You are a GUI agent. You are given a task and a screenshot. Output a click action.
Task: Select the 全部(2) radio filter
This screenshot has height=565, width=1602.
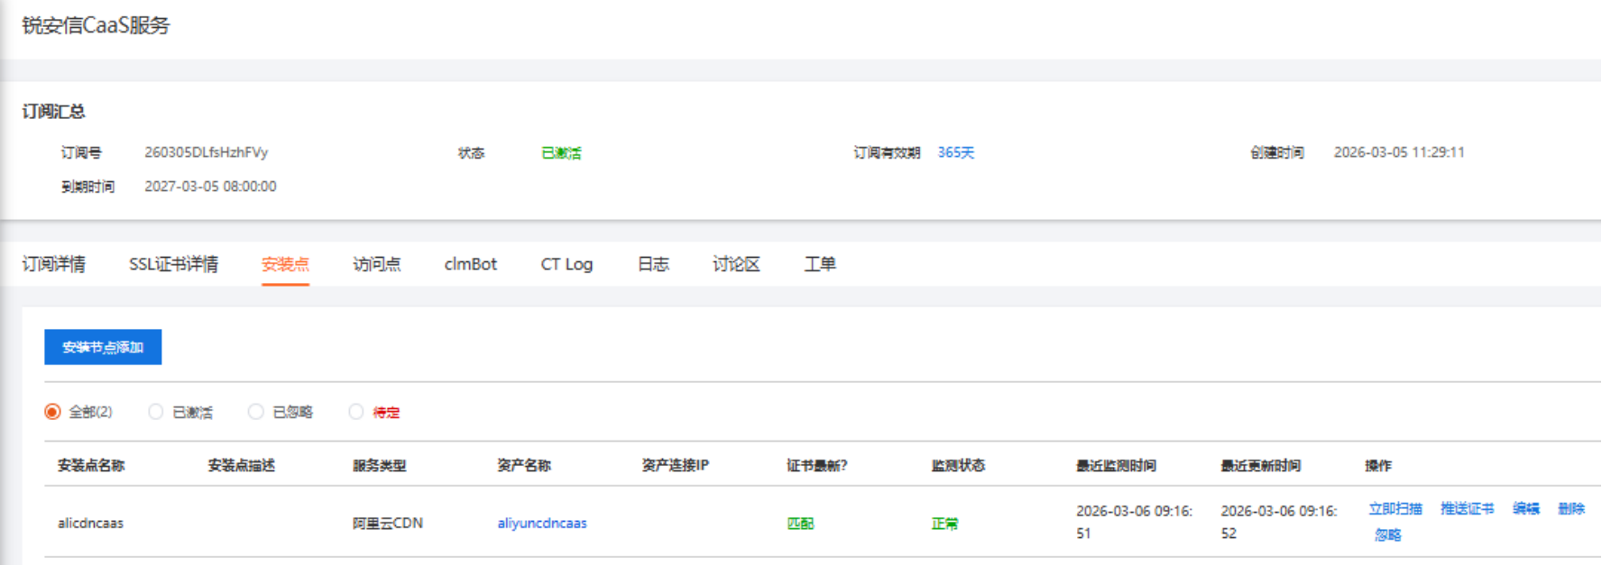52,412
